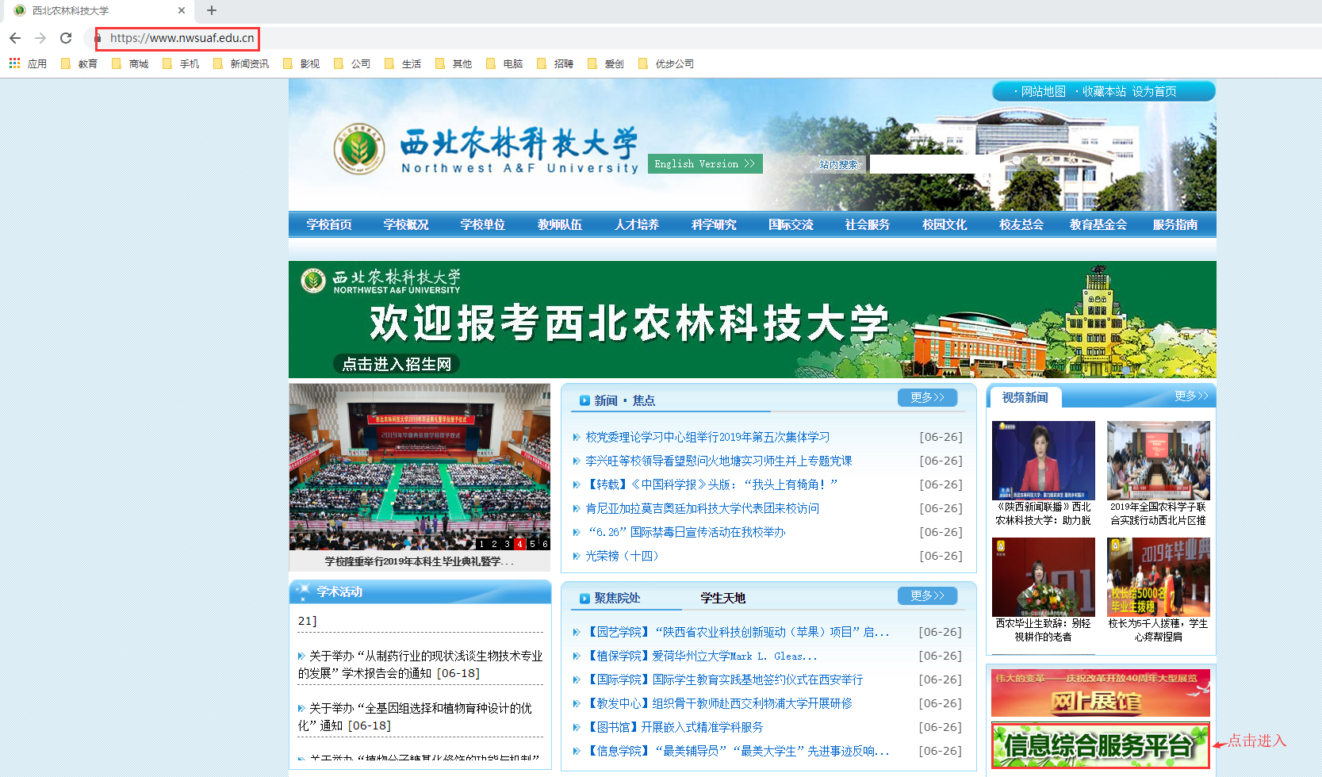Click the browser back arrow
Viewport: 1322px width, 777px height.
(15, 38)
